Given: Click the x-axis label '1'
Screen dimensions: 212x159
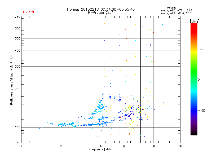Looking at the screenshot, I should click(21, 146).
